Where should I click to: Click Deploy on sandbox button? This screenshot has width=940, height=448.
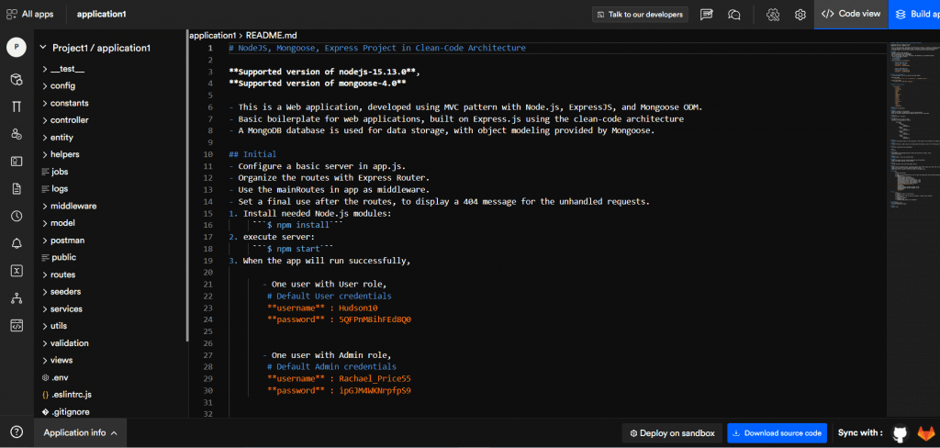[672, 433]
